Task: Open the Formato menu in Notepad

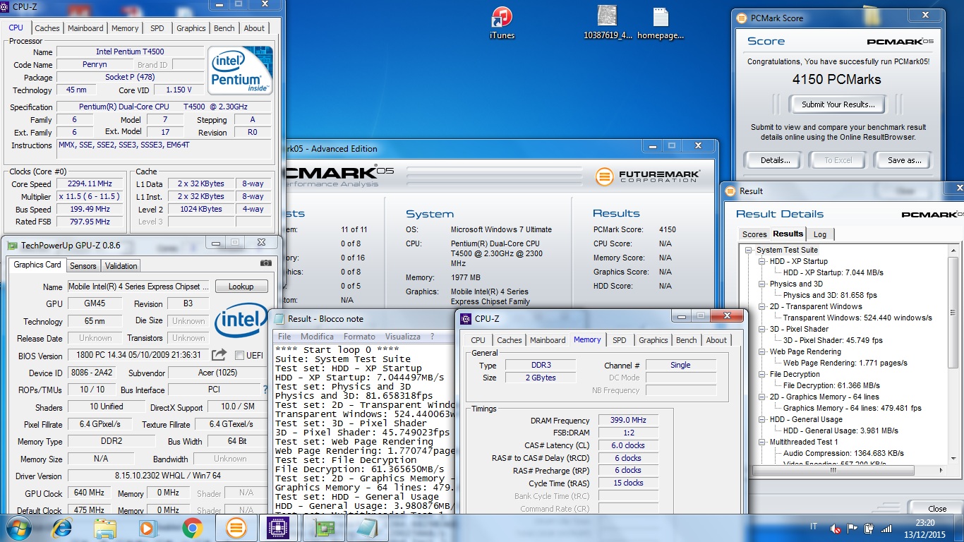Action: pyautogui.click(x=359, y=337)
